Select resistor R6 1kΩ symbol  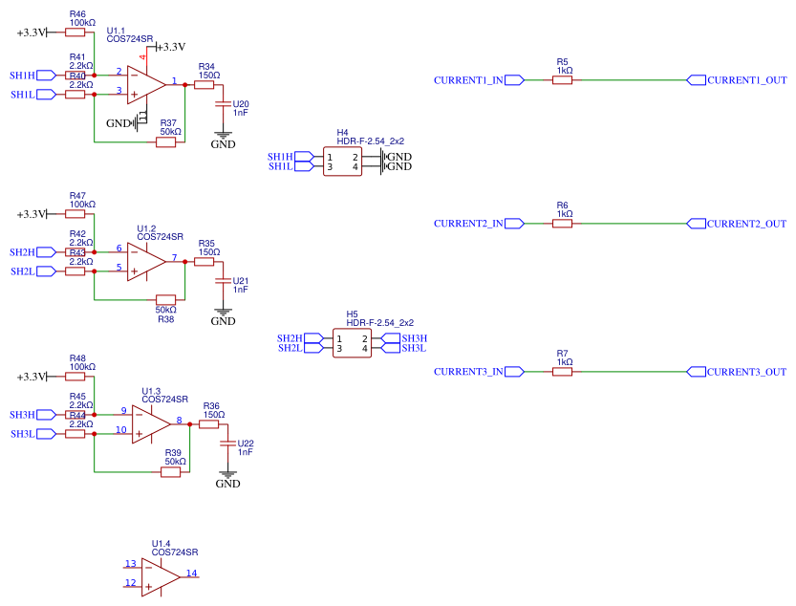click(x=562, y=224)
